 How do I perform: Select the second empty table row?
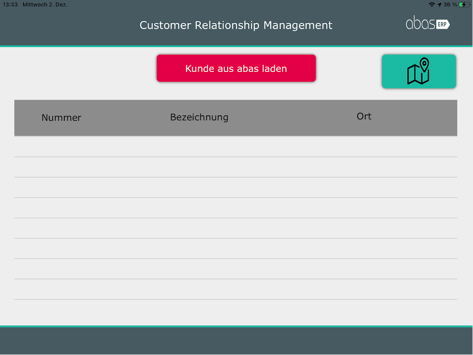(235, 167)
